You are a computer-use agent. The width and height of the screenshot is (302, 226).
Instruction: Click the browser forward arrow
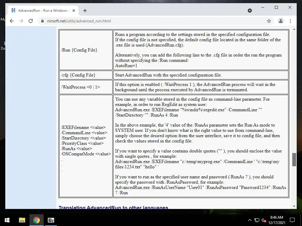(x=21, y=21)
